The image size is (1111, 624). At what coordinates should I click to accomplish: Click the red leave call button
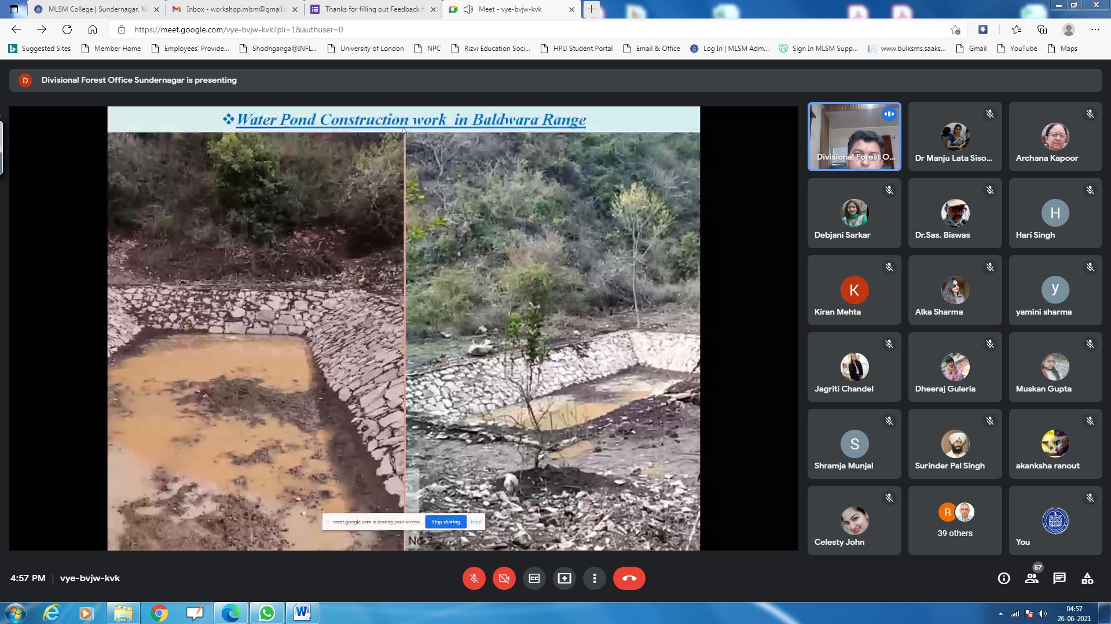click(629, 578)
